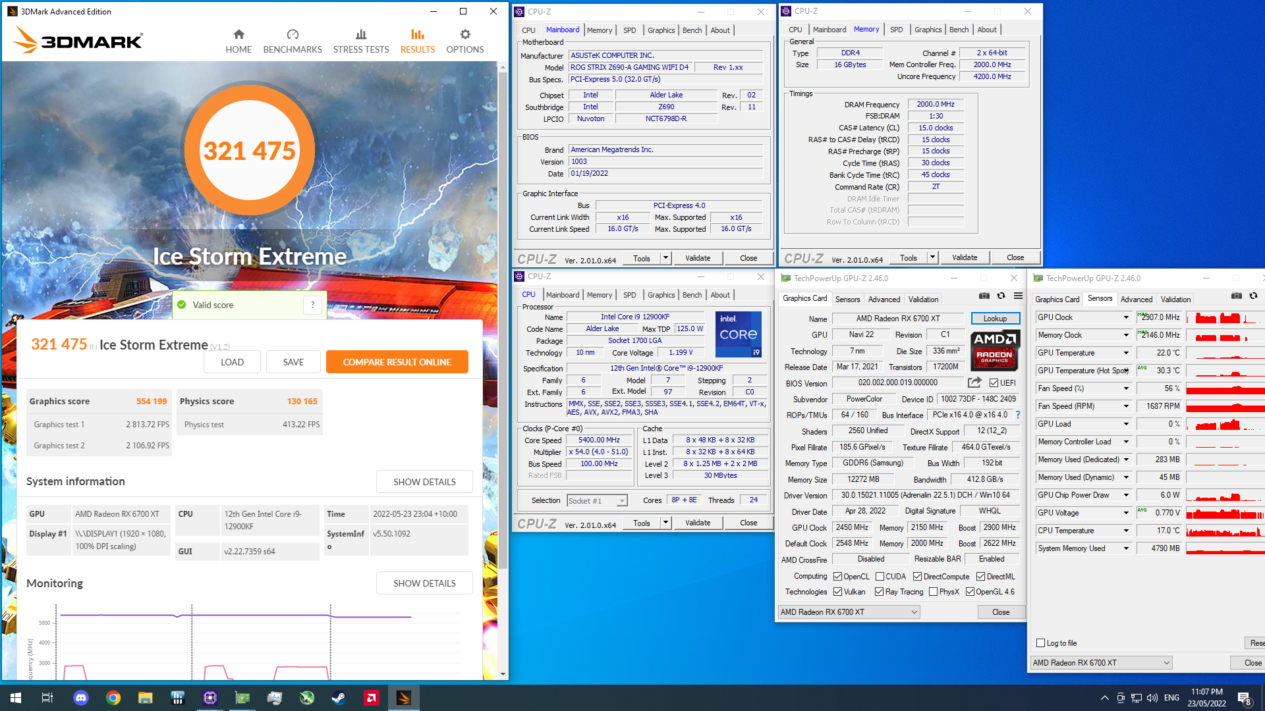
Task: Click the LOAD button in 3DMark
Action: (232, 362)
